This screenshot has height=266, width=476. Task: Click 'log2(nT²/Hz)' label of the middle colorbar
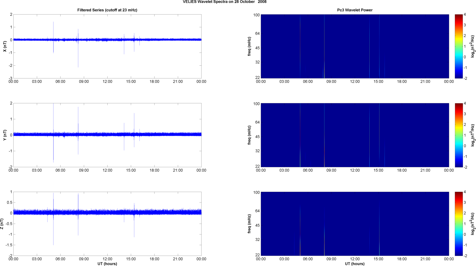[473, 135]
